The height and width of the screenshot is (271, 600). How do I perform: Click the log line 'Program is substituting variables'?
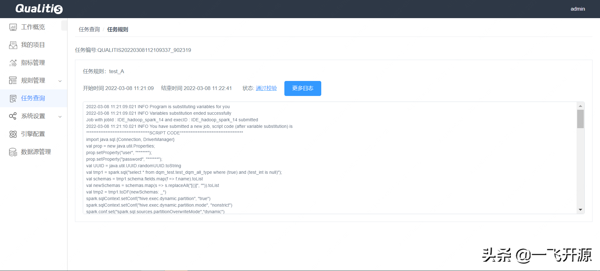point(158,107)
